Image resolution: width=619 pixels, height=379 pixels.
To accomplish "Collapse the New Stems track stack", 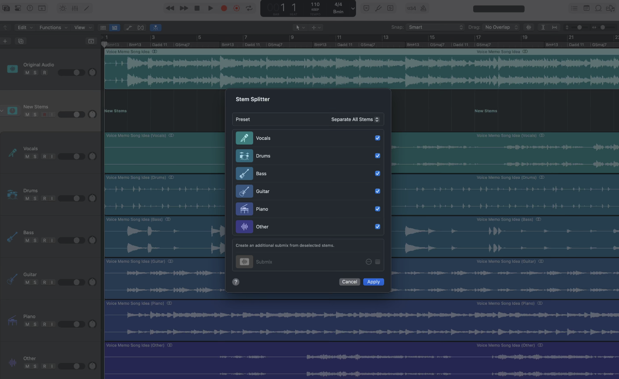I will (2, 111).
